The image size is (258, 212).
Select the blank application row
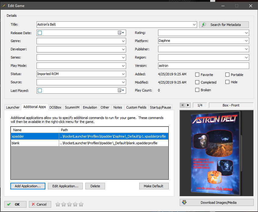[90, 143]
